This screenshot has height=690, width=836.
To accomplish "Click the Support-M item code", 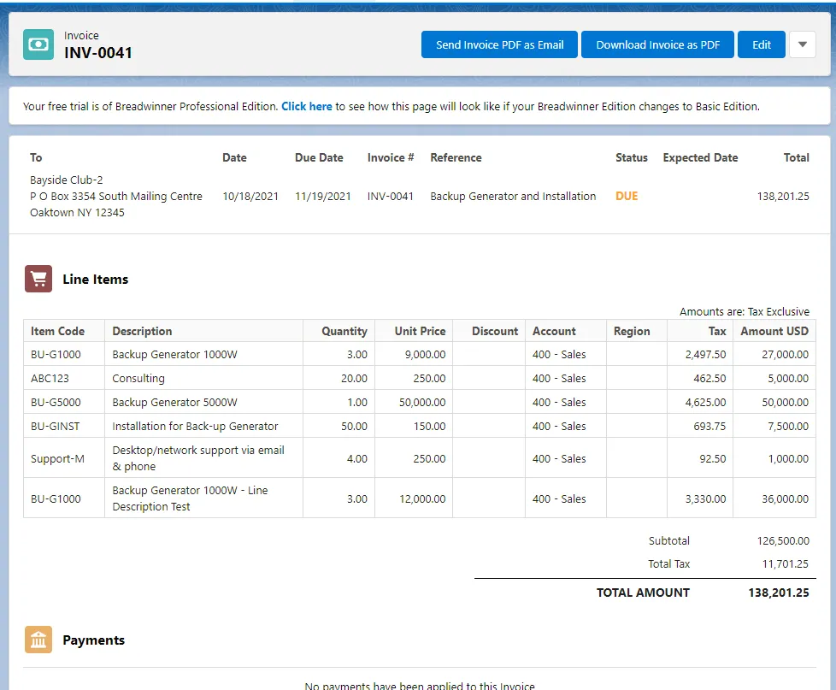I will pyautogui.click(x=57, y=459).
